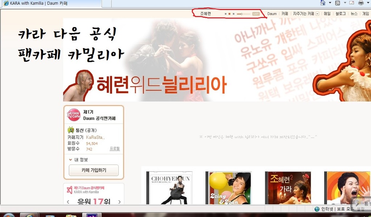Open the Zzing & Zzan album thumbnail
Image resolution: width=371 pixels, height=217 pixels.
click(228, 188)
